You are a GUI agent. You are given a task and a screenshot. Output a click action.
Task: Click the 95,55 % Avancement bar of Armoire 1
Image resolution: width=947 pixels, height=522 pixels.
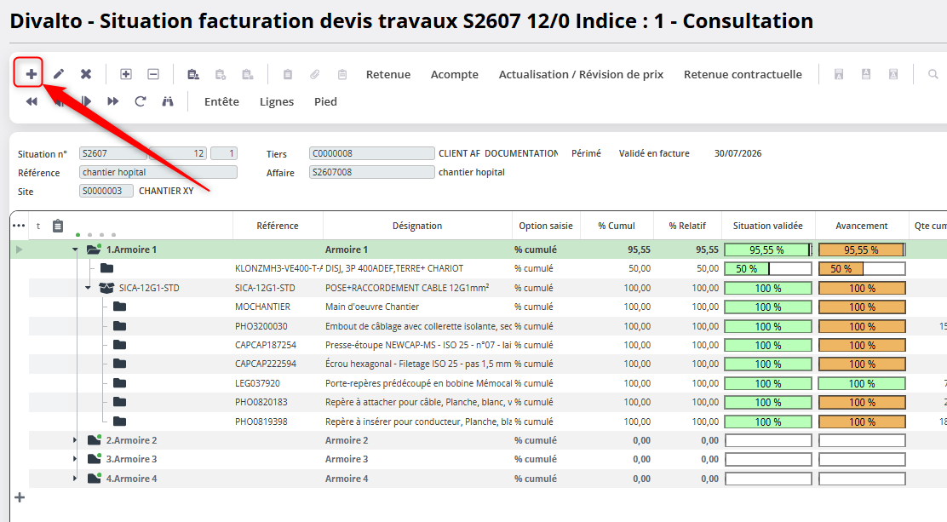[x=862, y=250]
